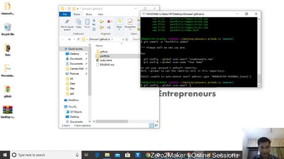Open the File tab in Explorer

coord(65,14)
